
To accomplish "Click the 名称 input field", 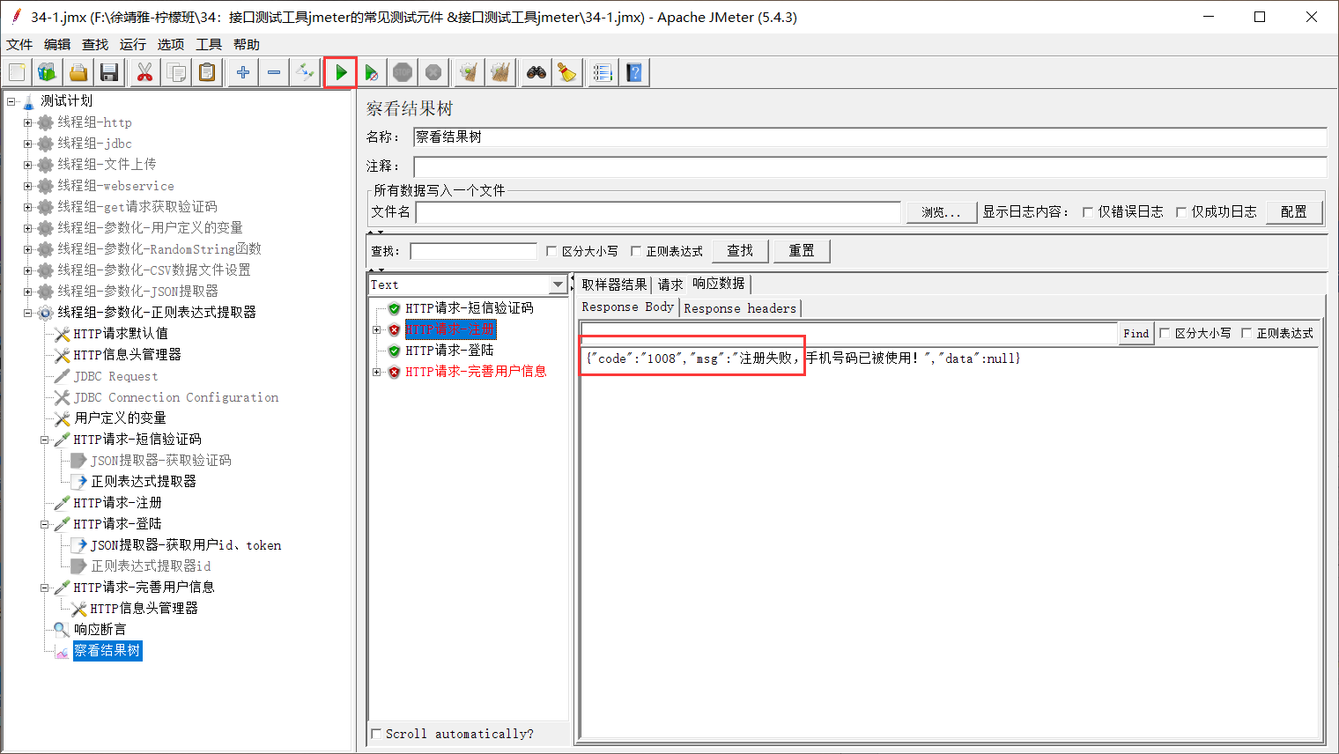I will click(869, 137).
